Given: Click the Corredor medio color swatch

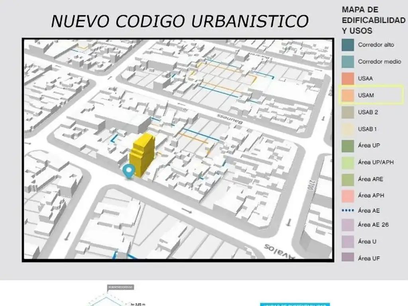Looking at the screenshot, I should [x=347, y=62].
